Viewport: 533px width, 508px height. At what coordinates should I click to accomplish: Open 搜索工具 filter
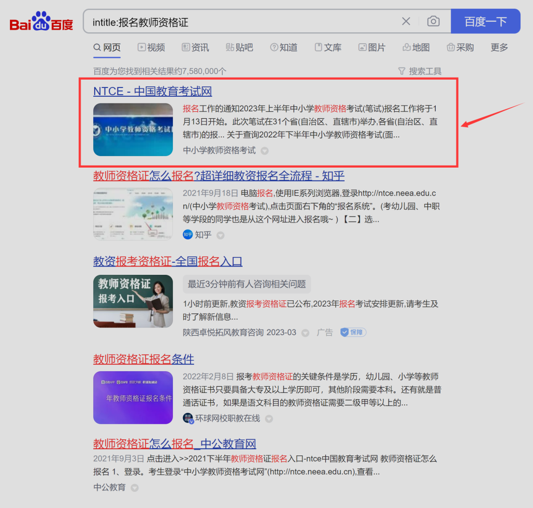tap(420, 71)
